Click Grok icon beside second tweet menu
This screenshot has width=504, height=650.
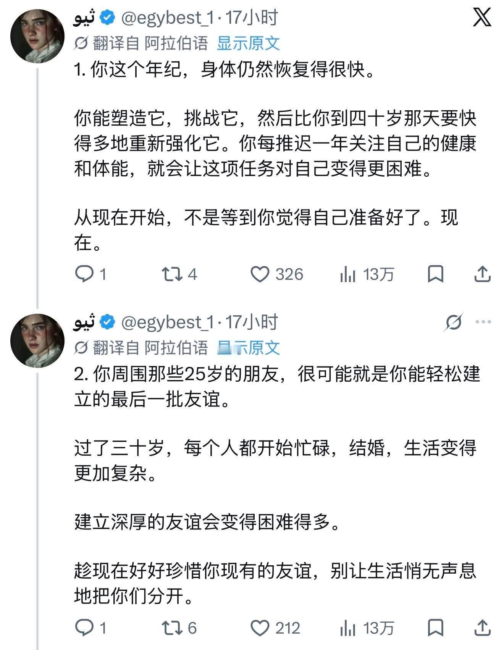[x=454, y=322]
